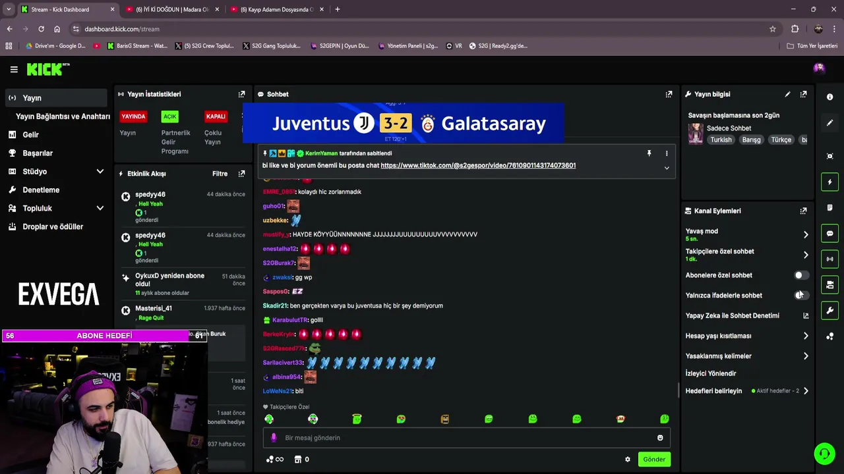Expand the pinned message chevron
844x474 pixels.
point(667,168)
